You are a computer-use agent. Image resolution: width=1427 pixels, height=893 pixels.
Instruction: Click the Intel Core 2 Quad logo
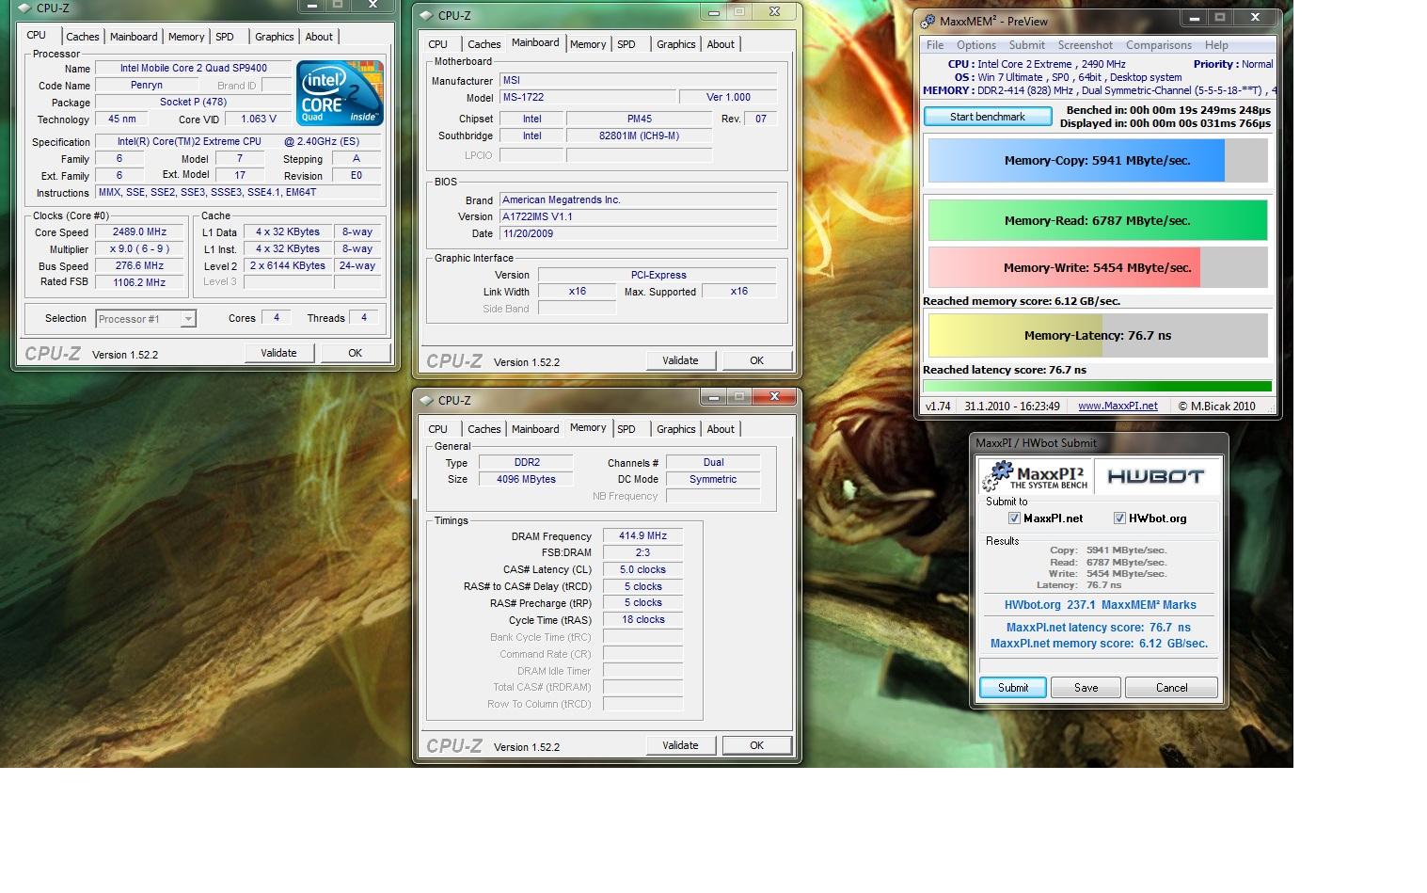click(340, 93)
